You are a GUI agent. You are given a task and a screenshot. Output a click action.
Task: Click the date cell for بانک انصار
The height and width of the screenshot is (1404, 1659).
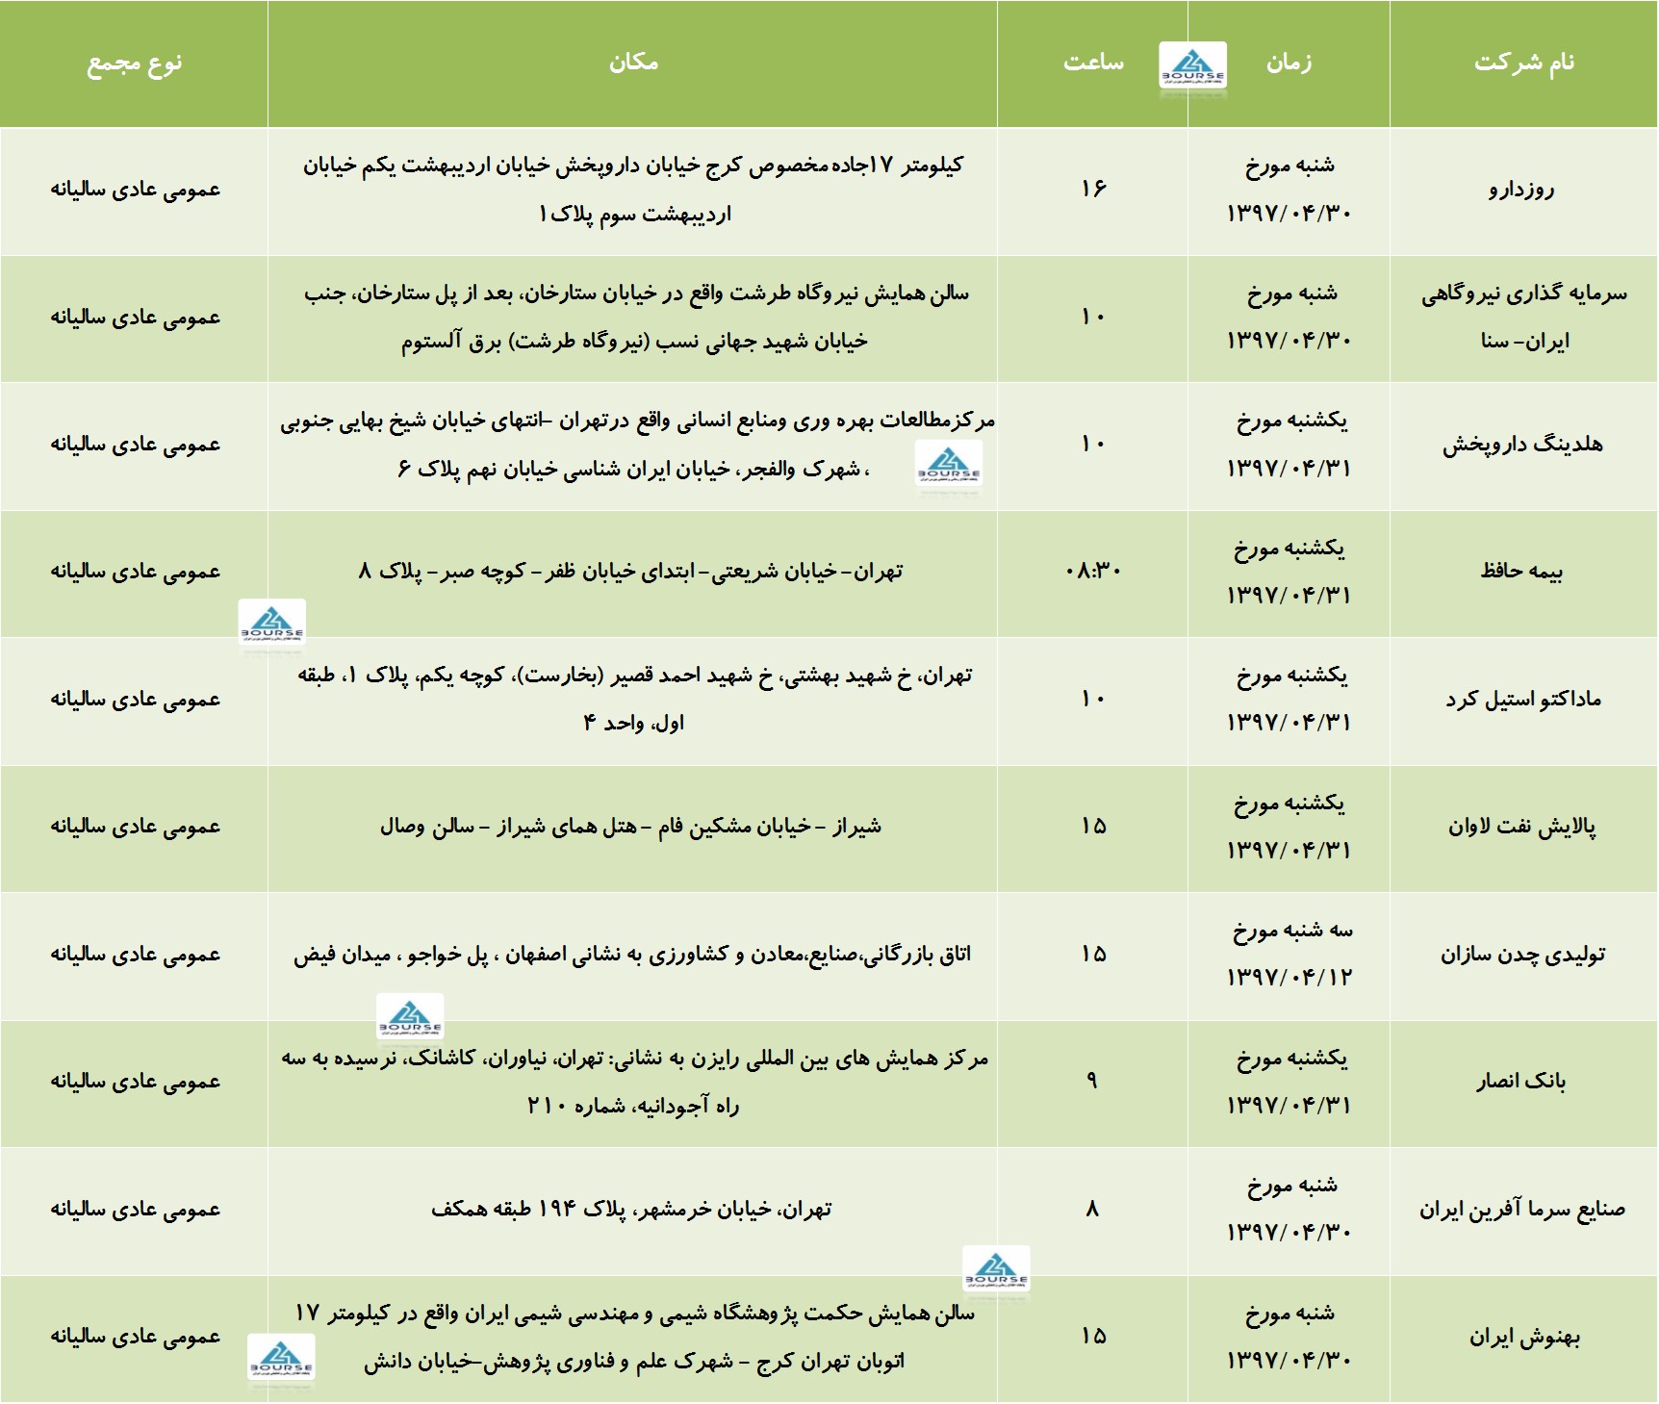1289,1082
